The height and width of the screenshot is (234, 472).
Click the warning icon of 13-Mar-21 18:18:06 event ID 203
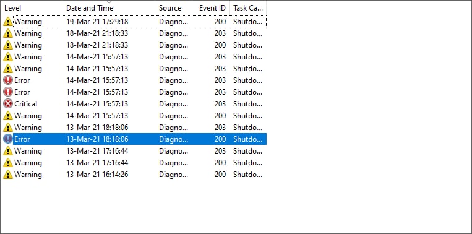click(x=8, y=128)
